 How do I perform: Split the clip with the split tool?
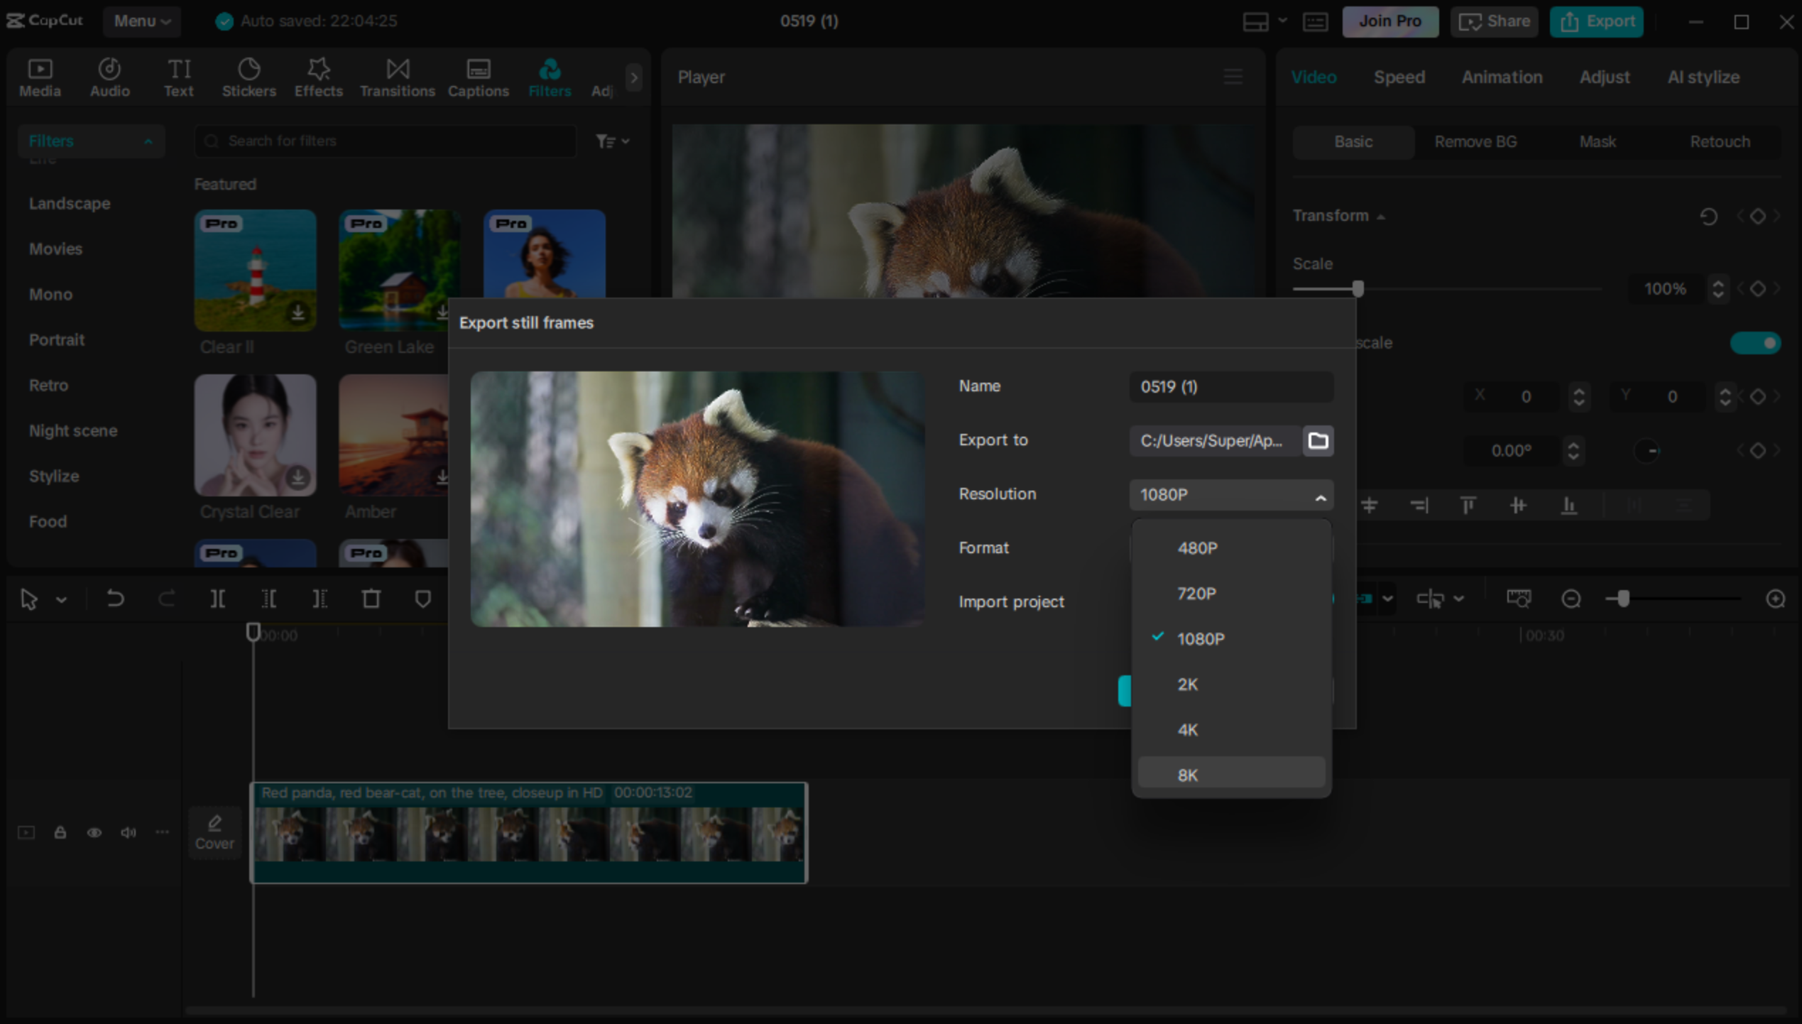pos(217,599)
